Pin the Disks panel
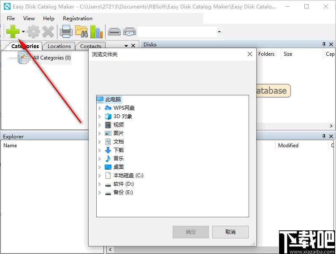 pos(324,44)
